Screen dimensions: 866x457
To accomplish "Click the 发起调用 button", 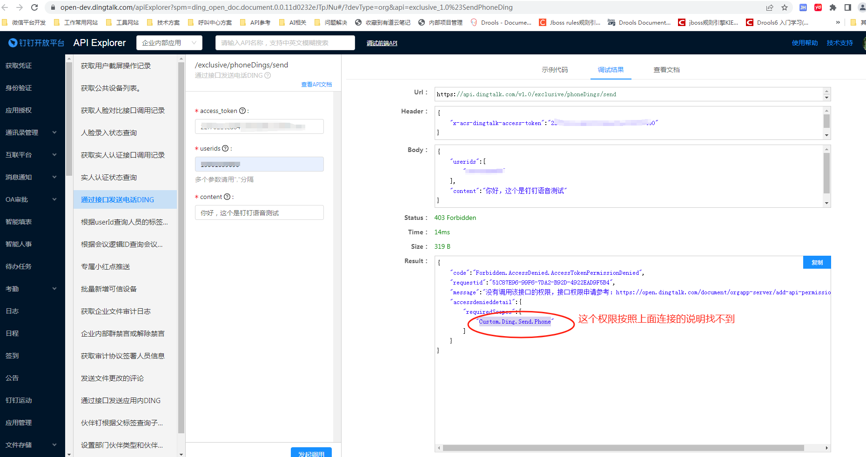I will point(311,452).
